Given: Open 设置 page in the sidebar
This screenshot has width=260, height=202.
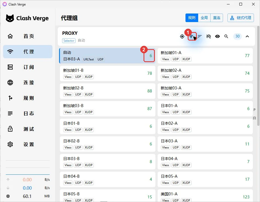Looking at the screenshot, I should (x=28, y=144).
